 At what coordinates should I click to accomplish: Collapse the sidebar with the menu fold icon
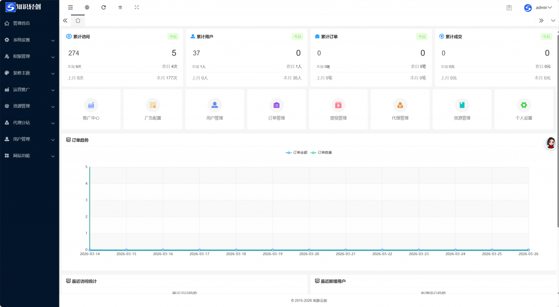[x=70, y=8]
